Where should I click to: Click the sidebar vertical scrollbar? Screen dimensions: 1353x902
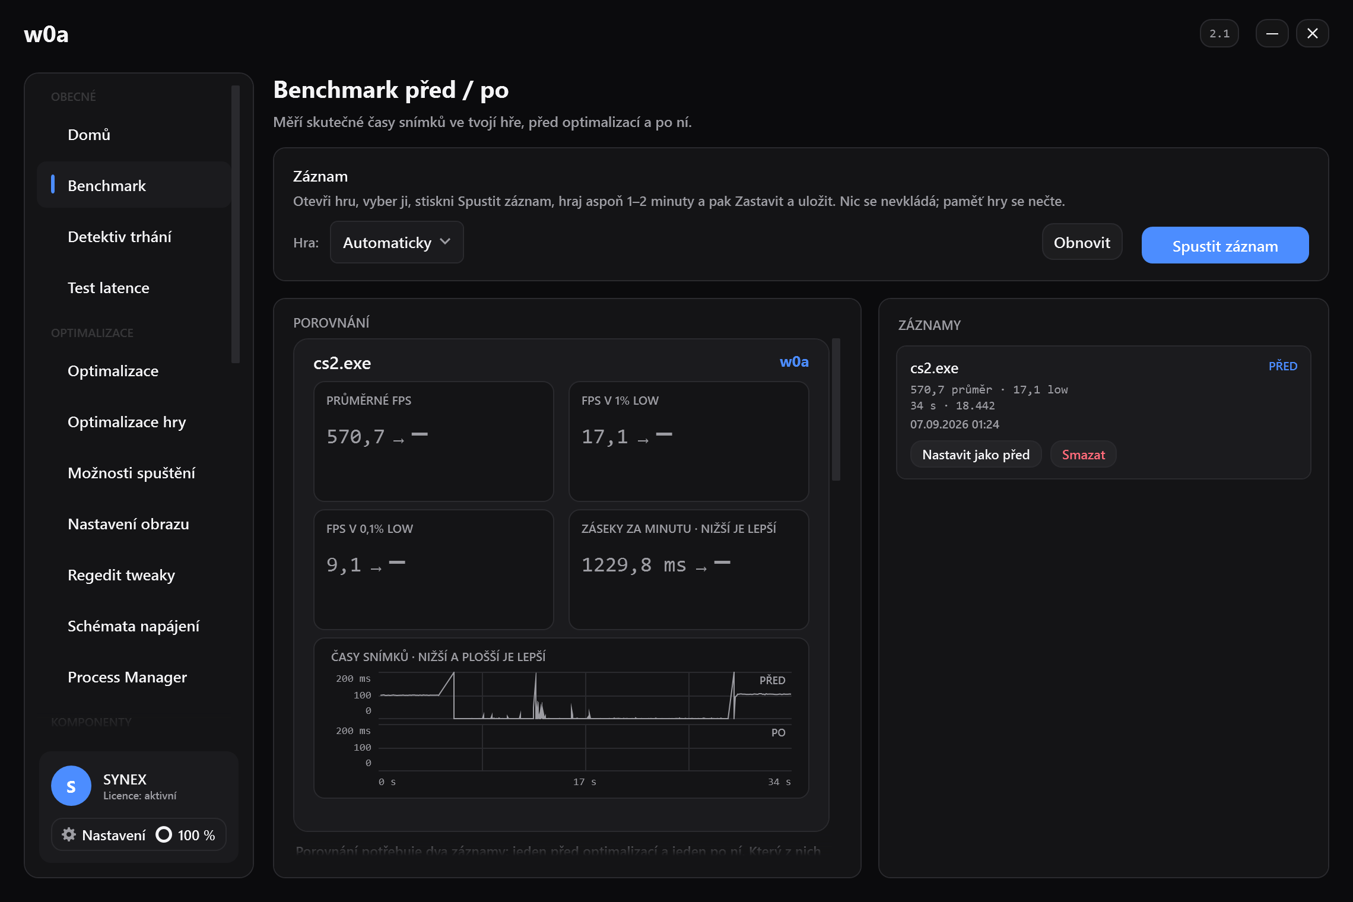pyautogui.click(x=236, y=224)
